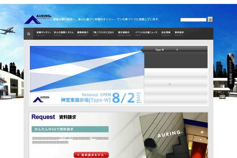Click the かんたん!!資料請求 side banner
Image resolution: width=237 pixels, height=158 pixels.
tap(231, 71)
